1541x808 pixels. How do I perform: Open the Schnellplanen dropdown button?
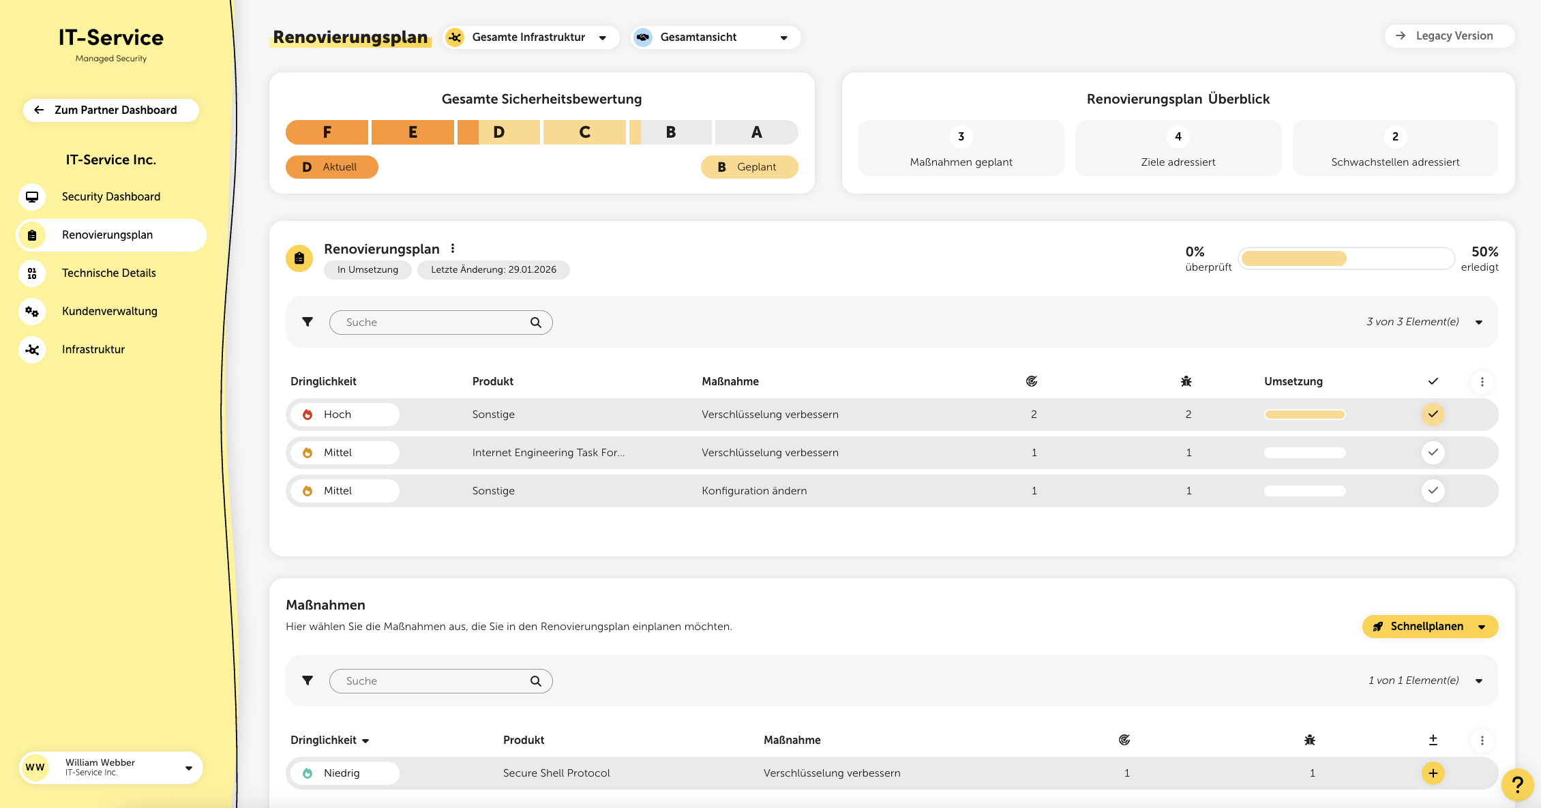[x=1429, y=627]
